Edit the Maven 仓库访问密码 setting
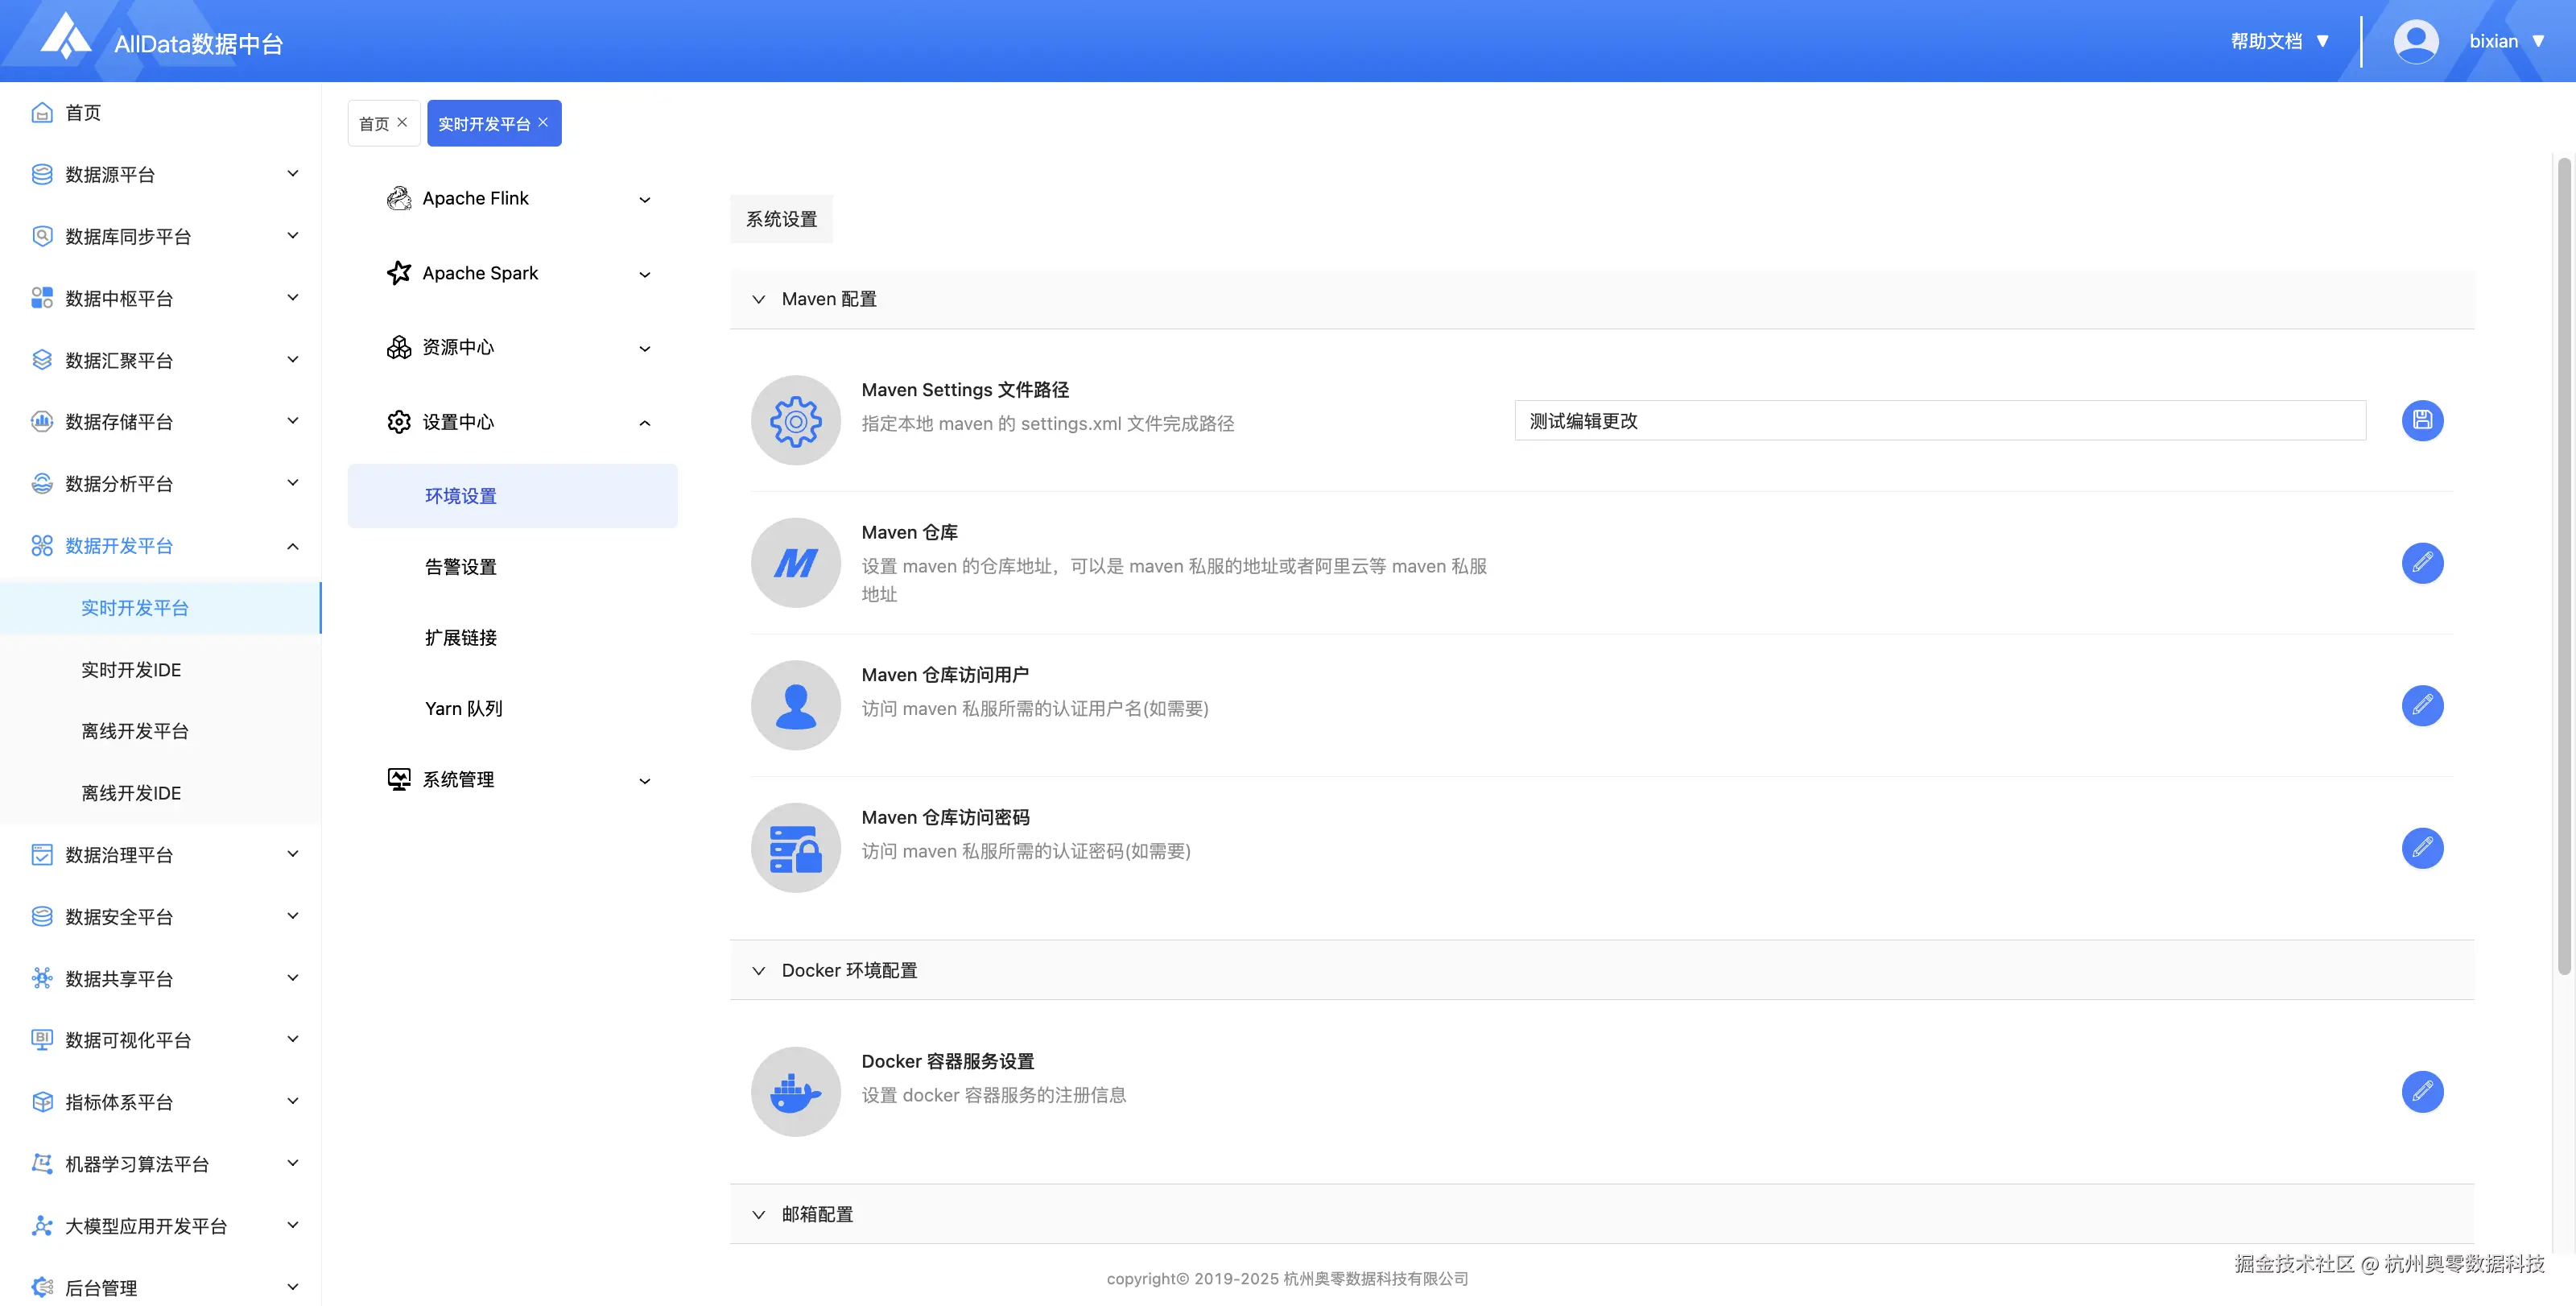 (2422, 848)
